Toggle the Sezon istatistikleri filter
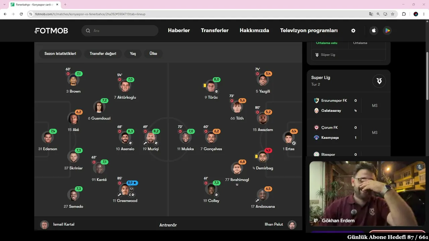This screenshot has height=241, width=429. point(60,54)
